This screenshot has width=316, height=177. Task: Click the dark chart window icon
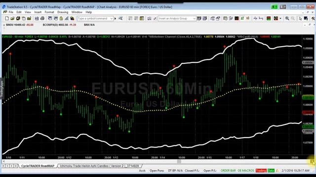coord(237,19)
